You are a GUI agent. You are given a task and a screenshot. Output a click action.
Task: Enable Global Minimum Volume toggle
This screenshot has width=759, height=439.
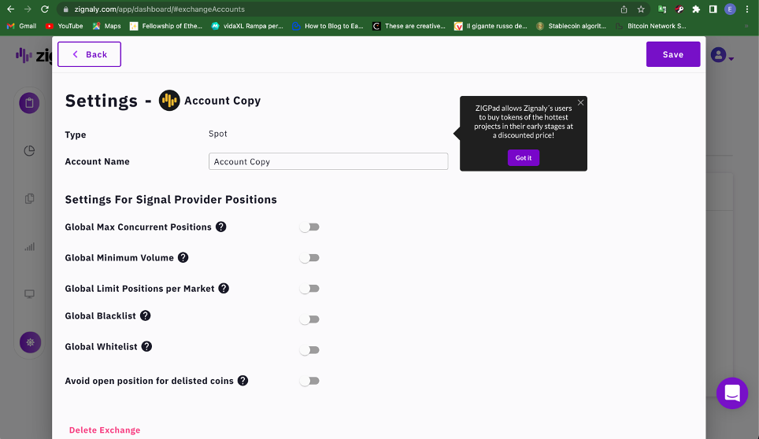309,258
